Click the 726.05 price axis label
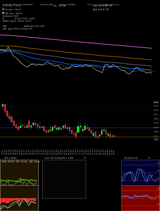 point(156,132)
